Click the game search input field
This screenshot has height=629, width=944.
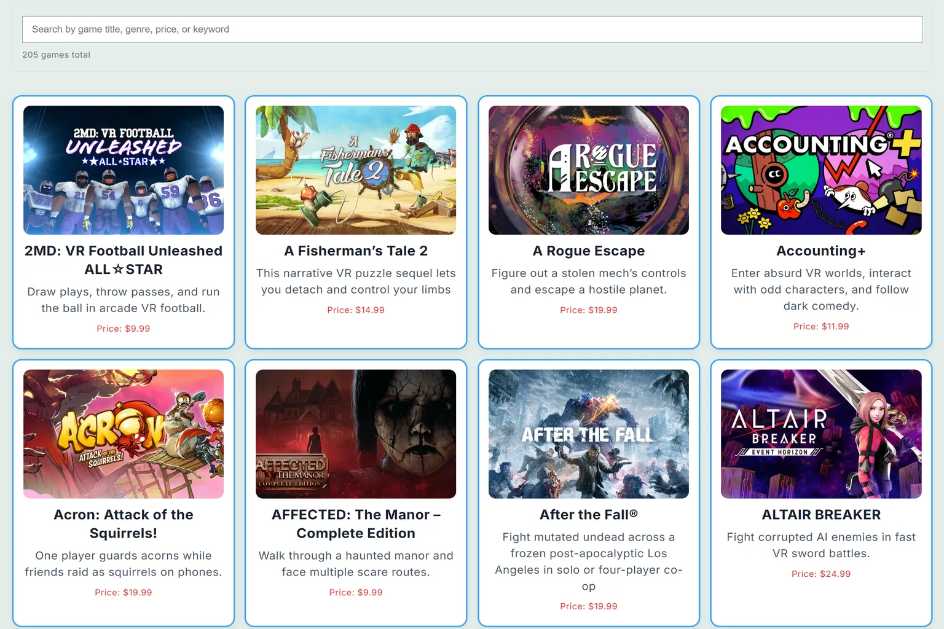[472, 29]
